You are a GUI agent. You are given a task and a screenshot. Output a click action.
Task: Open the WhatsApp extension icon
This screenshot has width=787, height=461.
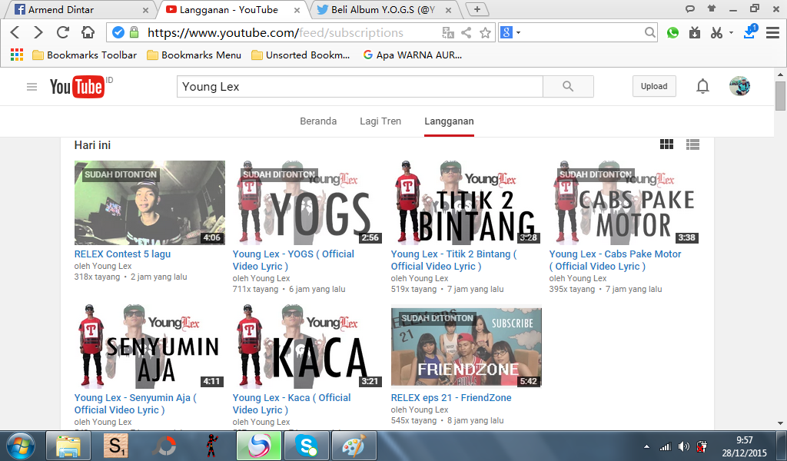coord(672,33)
